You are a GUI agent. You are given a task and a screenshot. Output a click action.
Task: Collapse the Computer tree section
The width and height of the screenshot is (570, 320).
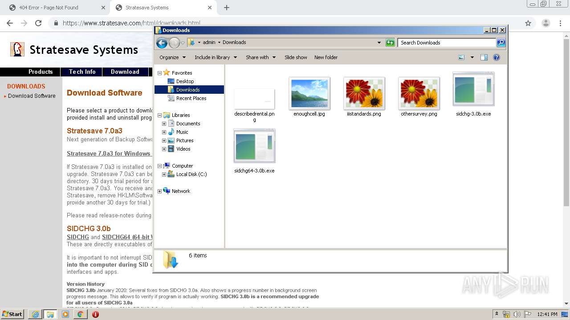(159, 166)
